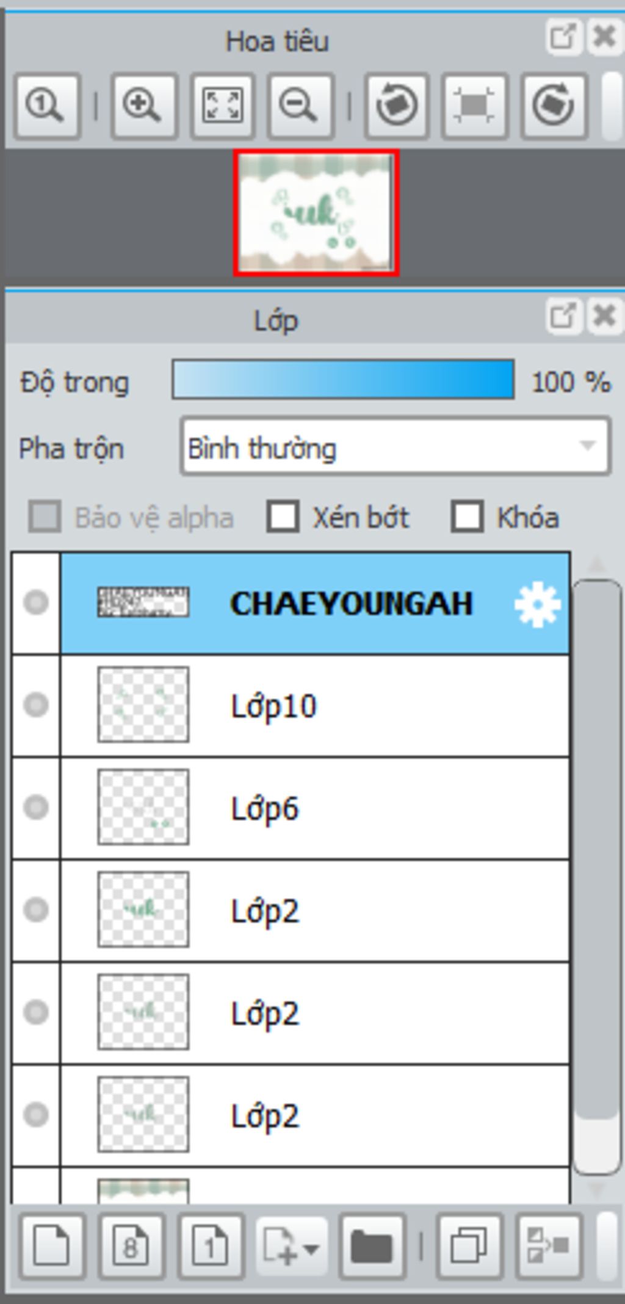Image resolution: width=625 pixels, height=1304 pixels.
Task: Zoom out of the canvas
Action: 300,106
